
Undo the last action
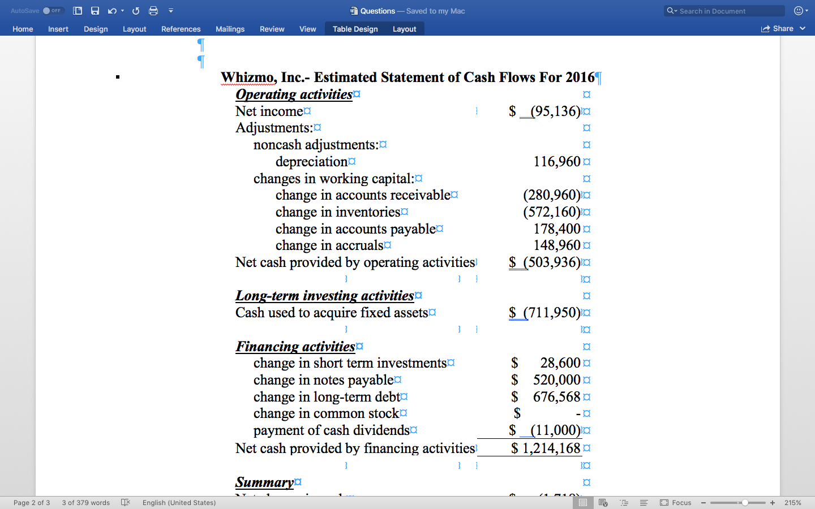pyautogui.click(x=111, y=10)
